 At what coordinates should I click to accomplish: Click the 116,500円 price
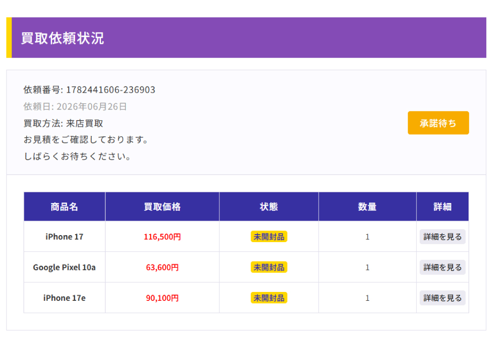point(162,237)
